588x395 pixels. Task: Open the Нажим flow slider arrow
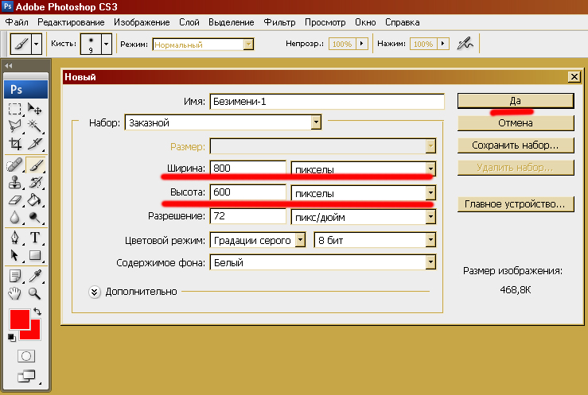point(443,44)
